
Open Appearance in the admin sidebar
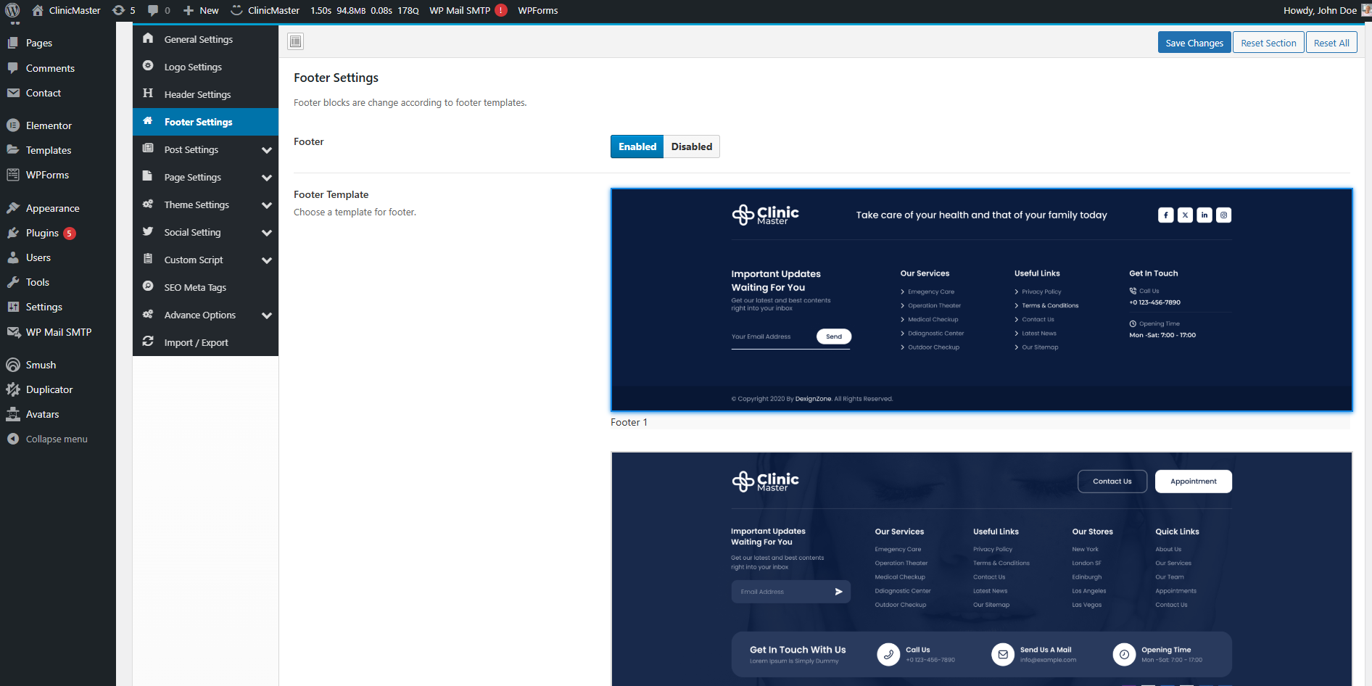pos(52,208)
